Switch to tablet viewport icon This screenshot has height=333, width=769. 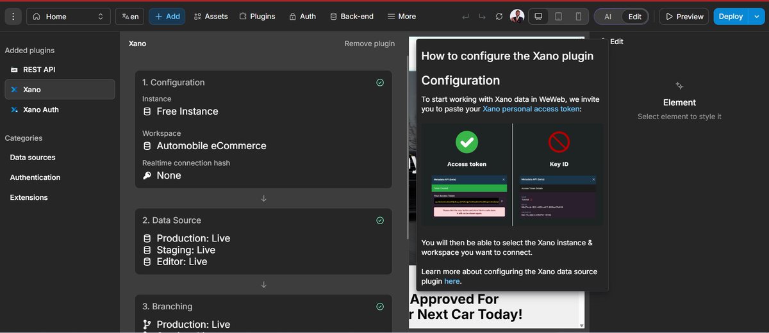coord(559,17)
